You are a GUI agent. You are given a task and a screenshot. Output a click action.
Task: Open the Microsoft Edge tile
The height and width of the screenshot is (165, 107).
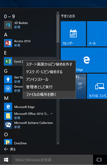click(91, 60)
